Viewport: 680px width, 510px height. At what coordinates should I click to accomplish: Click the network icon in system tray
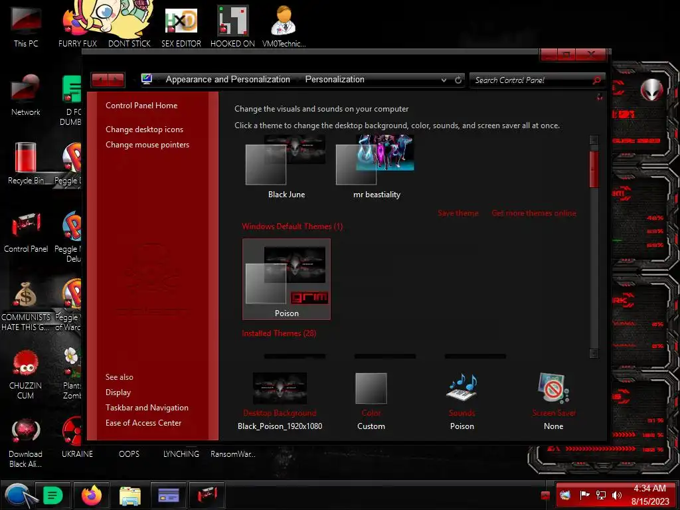(600, 495)
